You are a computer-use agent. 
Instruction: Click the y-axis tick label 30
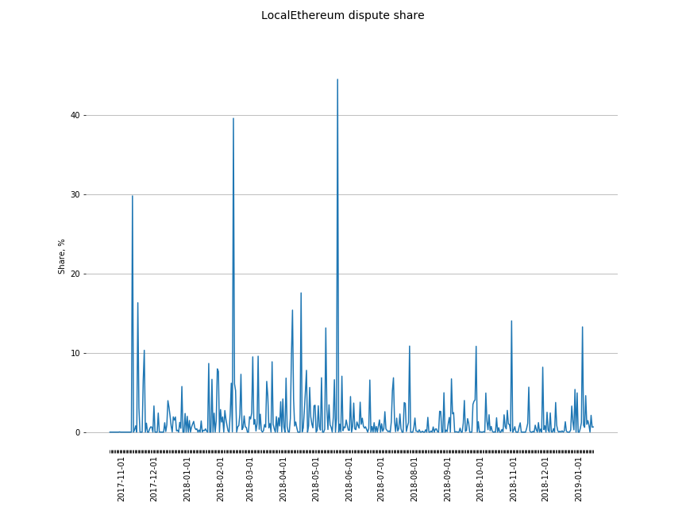pos(75,194)
